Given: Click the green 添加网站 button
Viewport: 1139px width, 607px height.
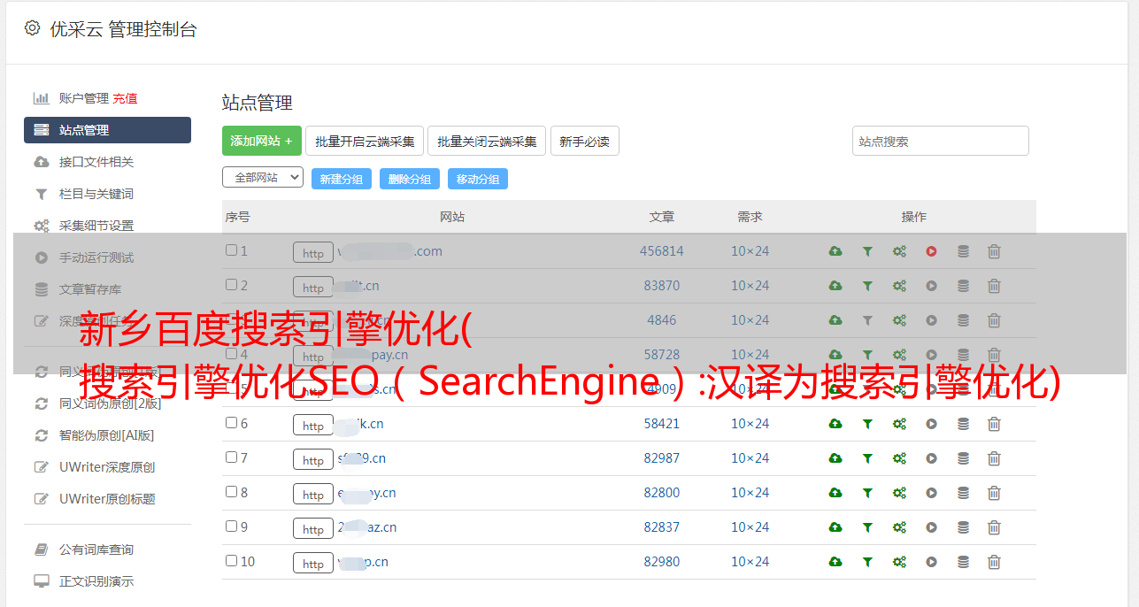Looking at the screenshot, I should click(261, 141).
